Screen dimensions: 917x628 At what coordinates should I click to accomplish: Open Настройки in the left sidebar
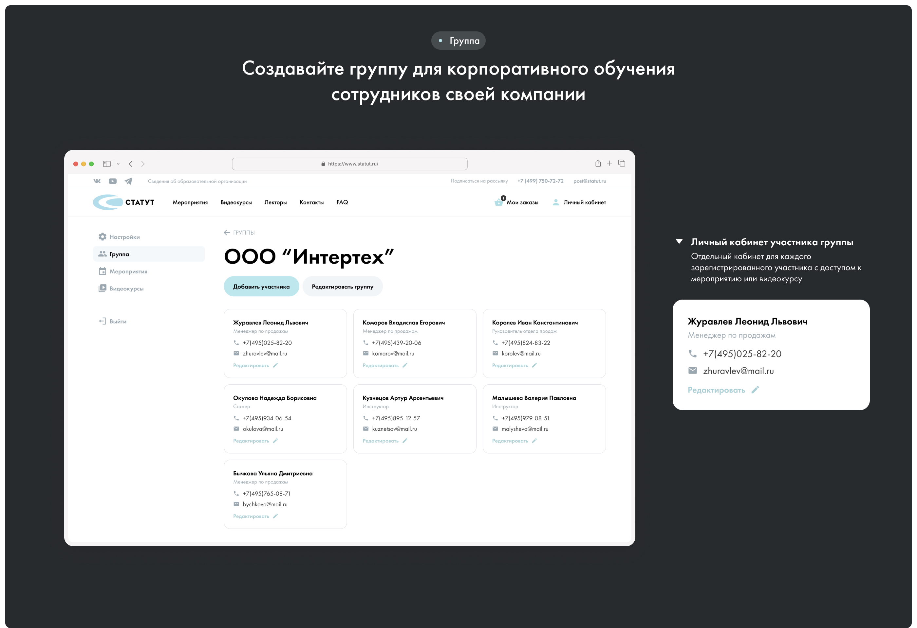[124, 237]
